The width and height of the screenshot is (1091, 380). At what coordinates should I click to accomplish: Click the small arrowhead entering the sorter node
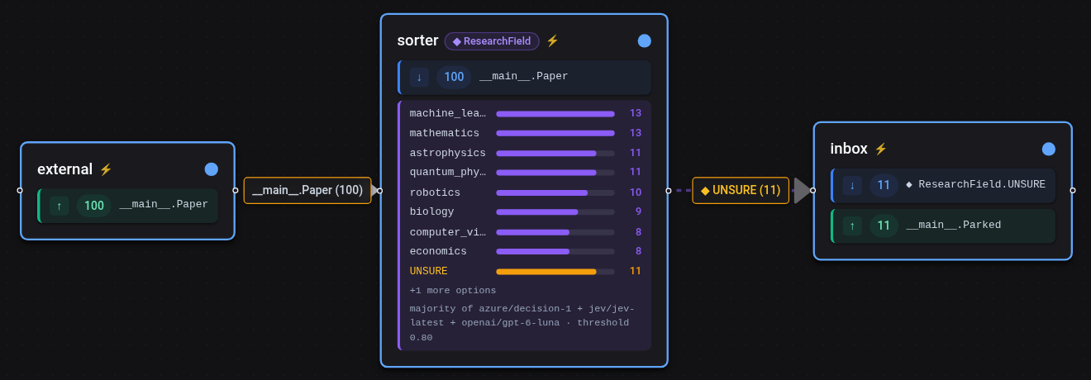(374, 190)
